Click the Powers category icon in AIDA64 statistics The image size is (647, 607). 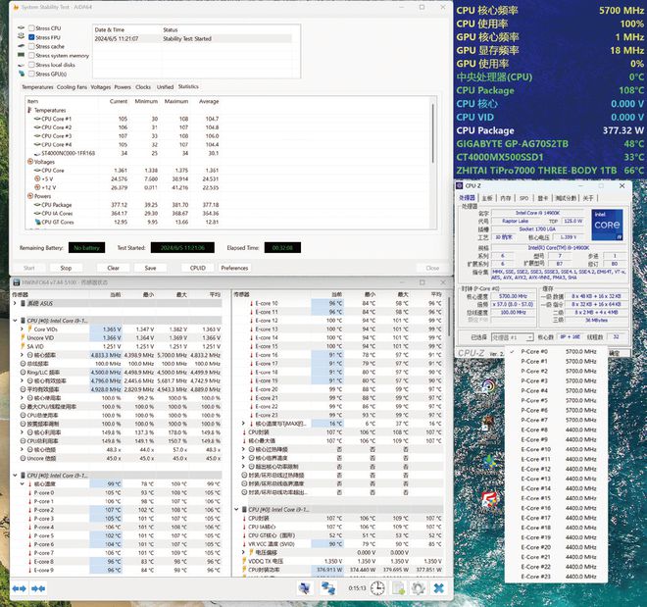(30, 196)
